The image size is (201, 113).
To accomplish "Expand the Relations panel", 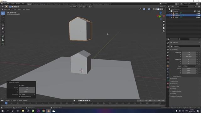I will pyautogui.click(x=174, y=79).
